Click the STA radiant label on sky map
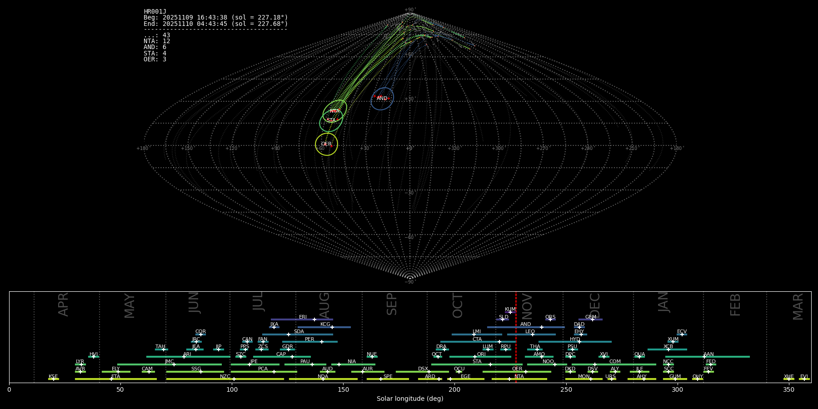The width and height of the screenshot is (818, 409). click(x=331, y=120)
